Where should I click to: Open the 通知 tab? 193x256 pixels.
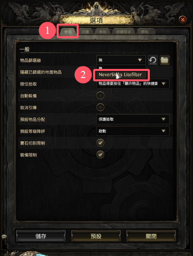(144, 31)
